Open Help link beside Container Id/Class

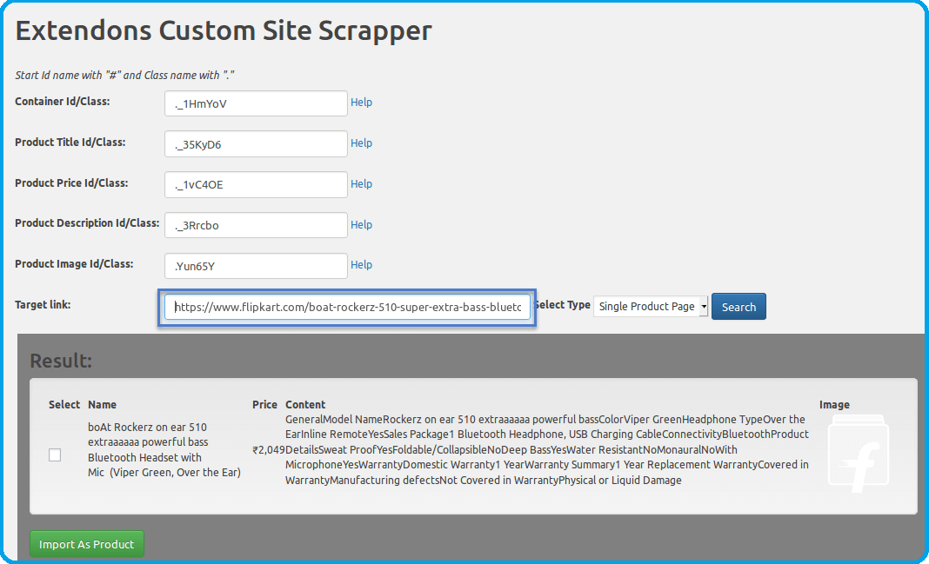point(361,103)
